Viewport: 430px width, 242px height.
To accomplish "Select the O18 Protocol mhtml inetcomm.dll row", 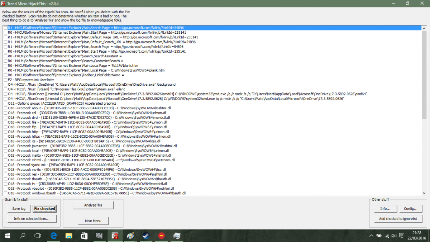I will (x=212, y=160).
